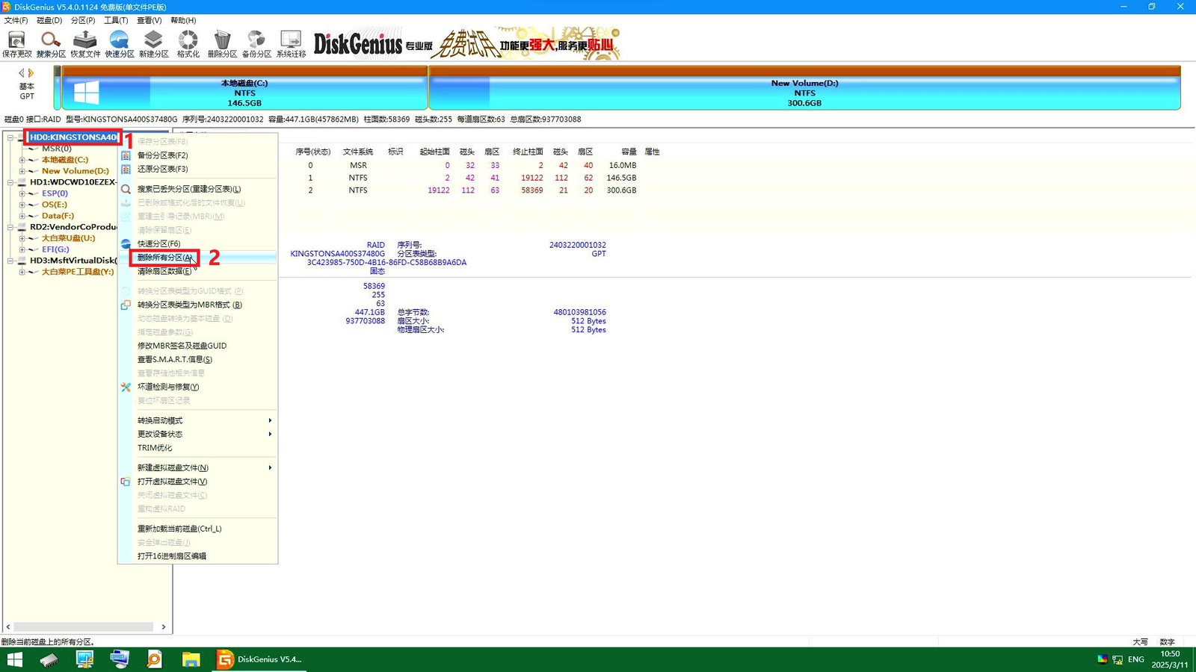The height and width of the screenshot is (672, 1196).
Task: Collapse the HD0:KINGSTONSA400 tree node
Action: (10, 137)
